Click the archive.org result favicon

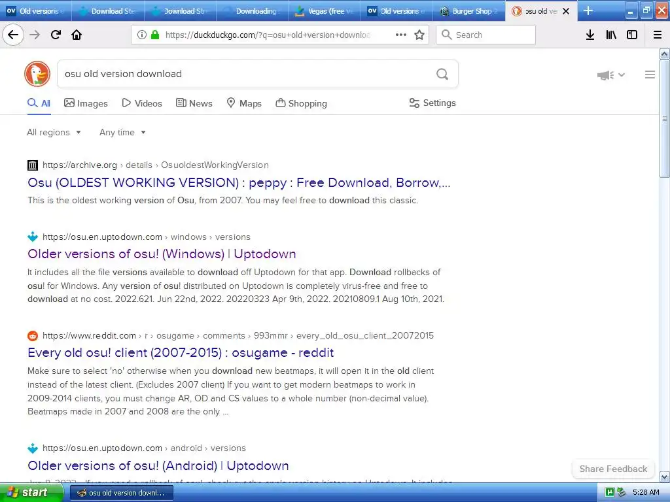point(33,165)
